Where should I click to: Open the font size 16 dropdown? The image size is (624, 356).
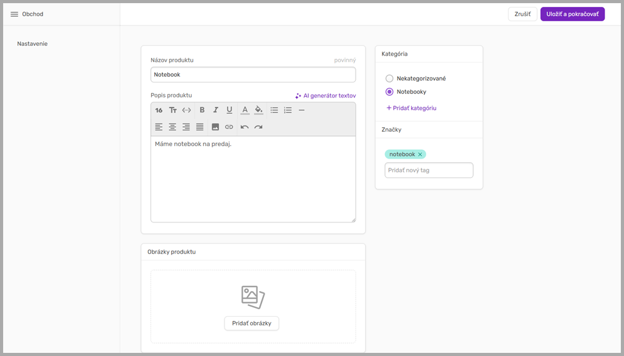(158, 110)
